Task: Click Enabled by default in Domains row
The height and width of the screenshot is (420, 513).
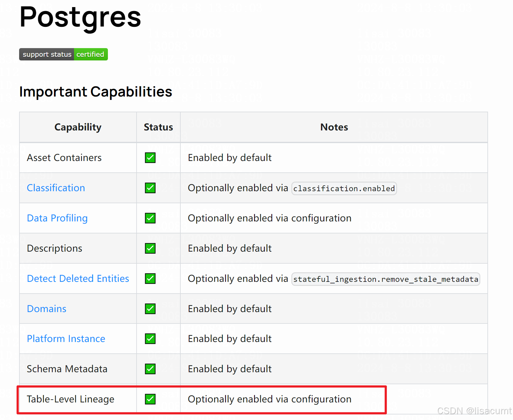Action: click(230, 309)
